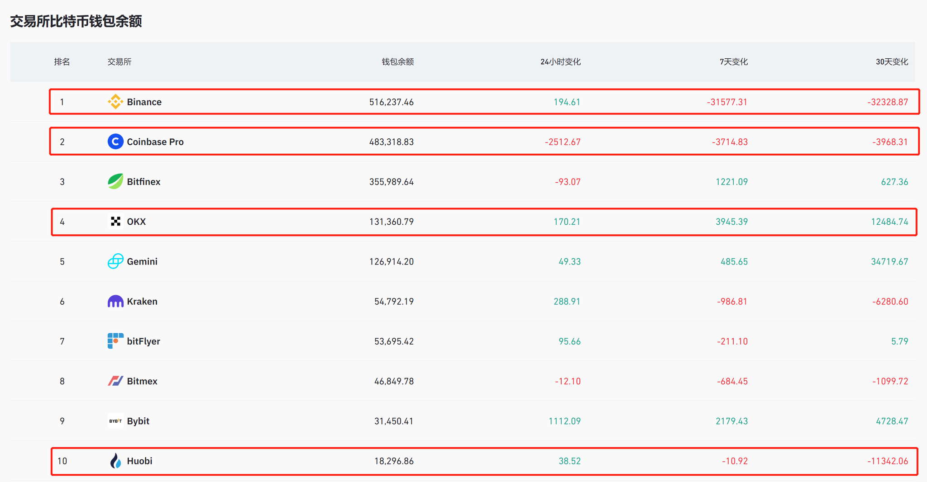Open the Gemini exchange name link
Screen dimensions: 927x482
point(142,261)
